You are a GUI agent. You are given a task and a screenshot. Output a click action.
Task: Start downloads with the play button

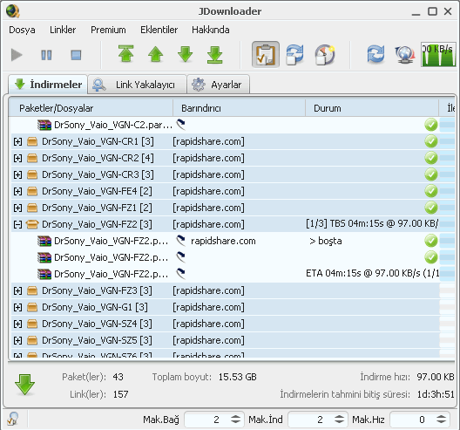pos(17,55)
